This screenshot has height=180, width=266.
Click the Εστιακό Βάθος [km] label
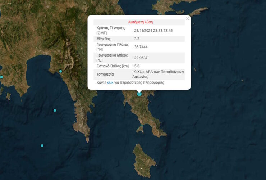(x=113, y=66)
